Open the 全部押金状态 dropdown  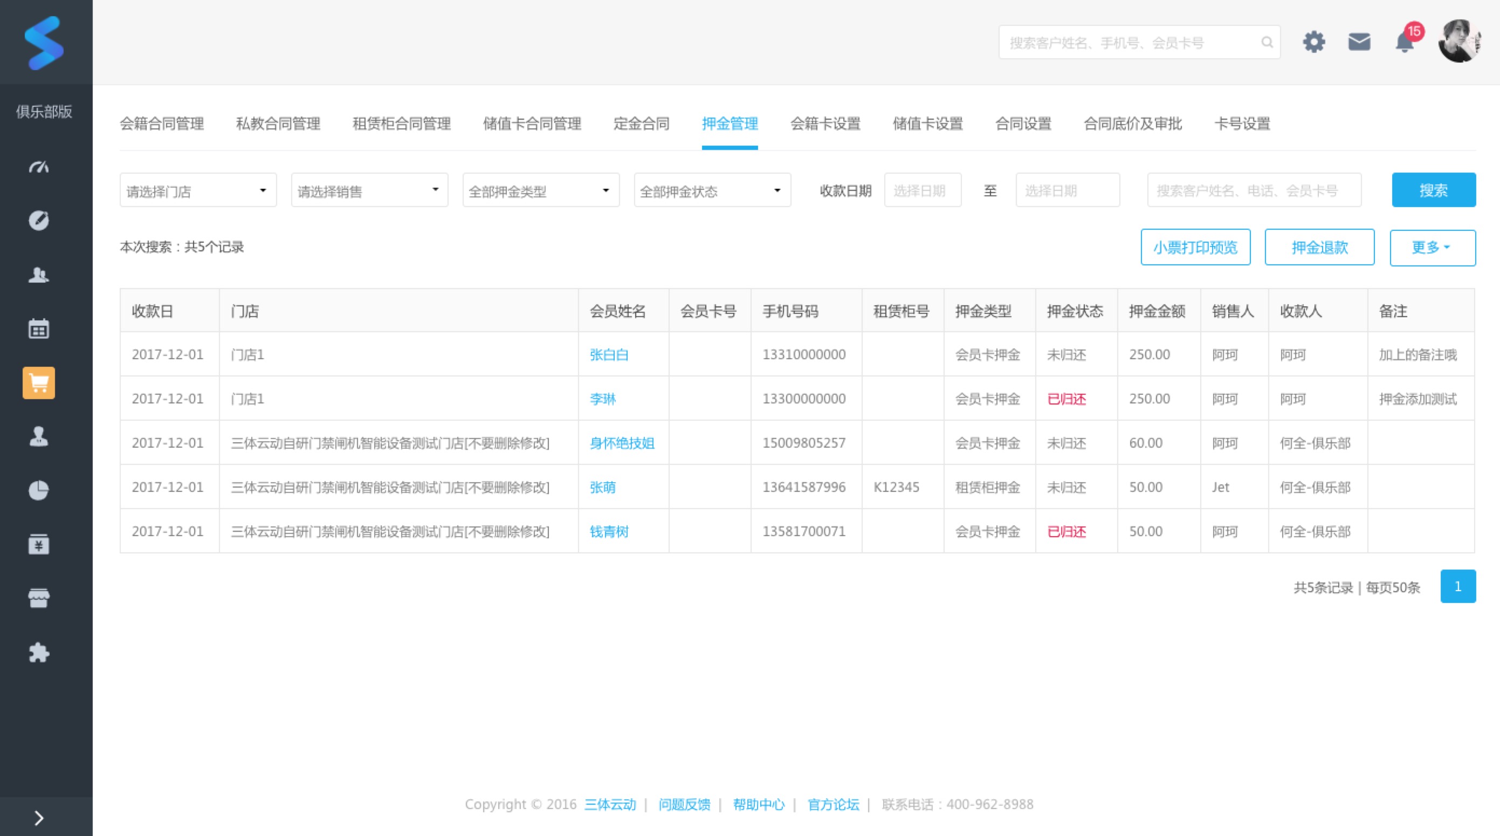[712, 190]
